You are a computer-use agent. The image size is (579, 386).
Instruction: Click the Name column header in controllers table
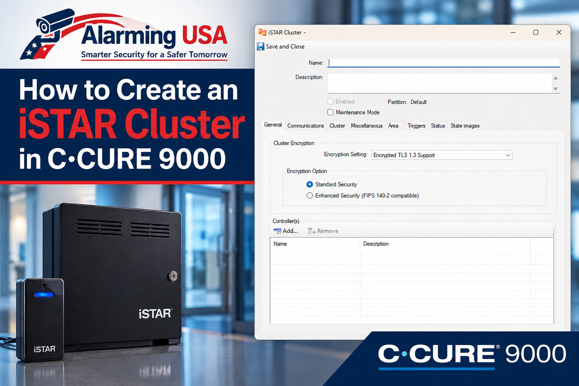315,244
